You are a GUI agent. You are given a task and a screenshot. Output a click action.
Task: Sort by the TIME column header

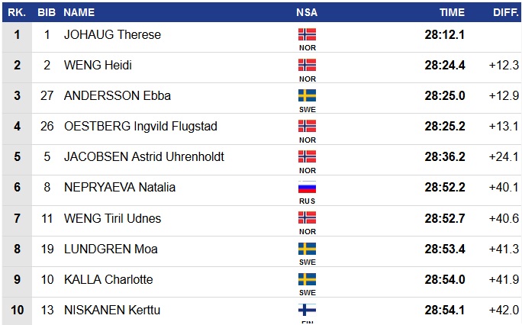[x=452, y=12]
